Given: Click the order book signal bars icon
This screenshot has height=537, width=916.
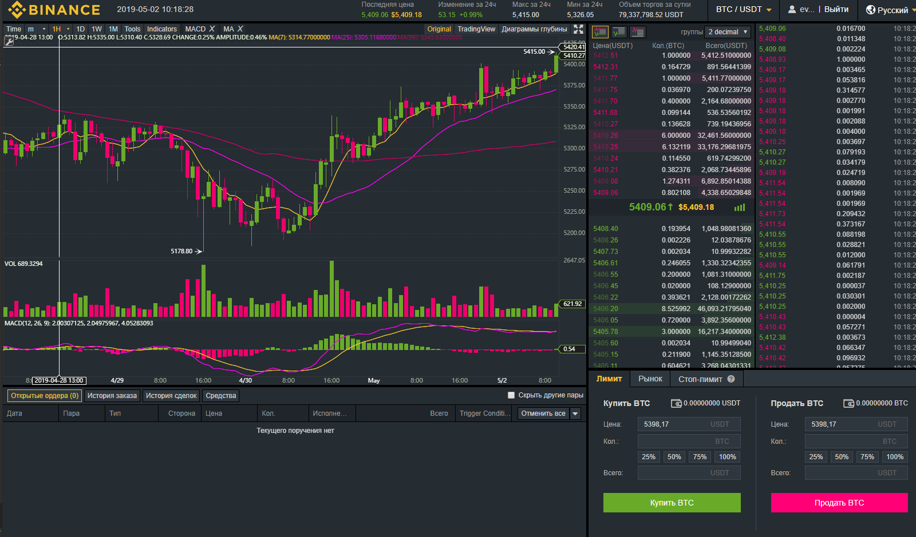Looking at the screenshot, I should coord(740,208).
